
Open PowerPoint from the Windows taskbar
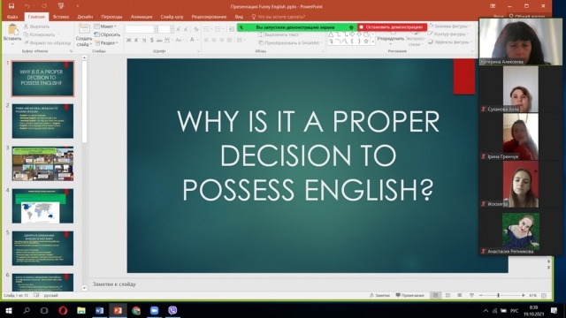118,310
